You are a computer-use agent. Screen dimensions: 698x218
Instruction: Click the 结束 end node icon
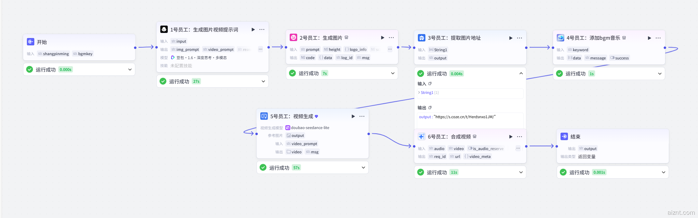[x=564, y=137]
